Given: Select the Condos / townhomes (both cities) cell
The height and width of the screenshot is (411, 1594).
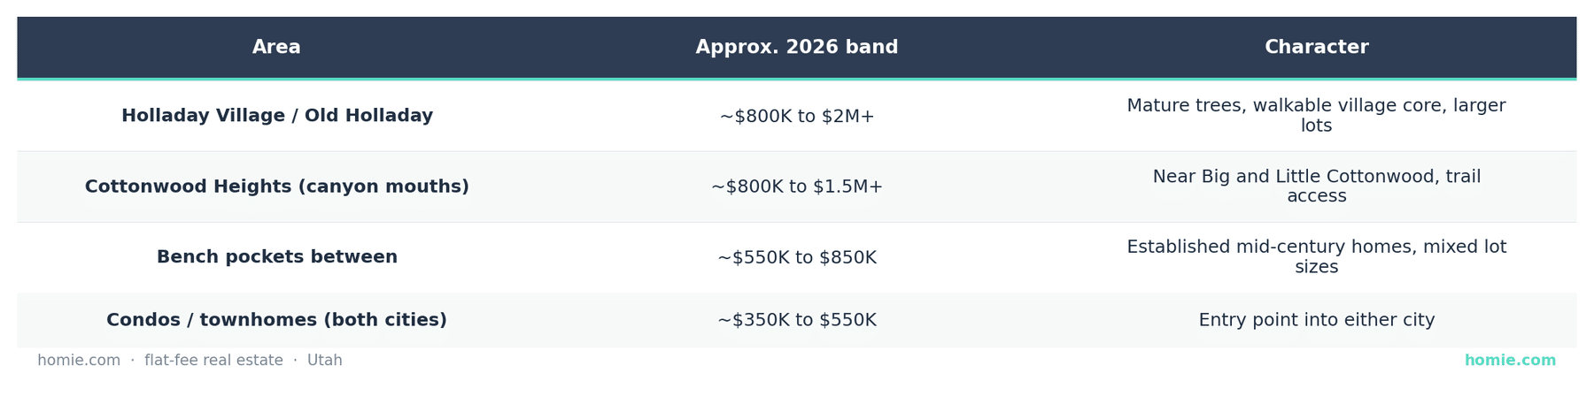Looking at the screenshot, I should tap(277, 320).
